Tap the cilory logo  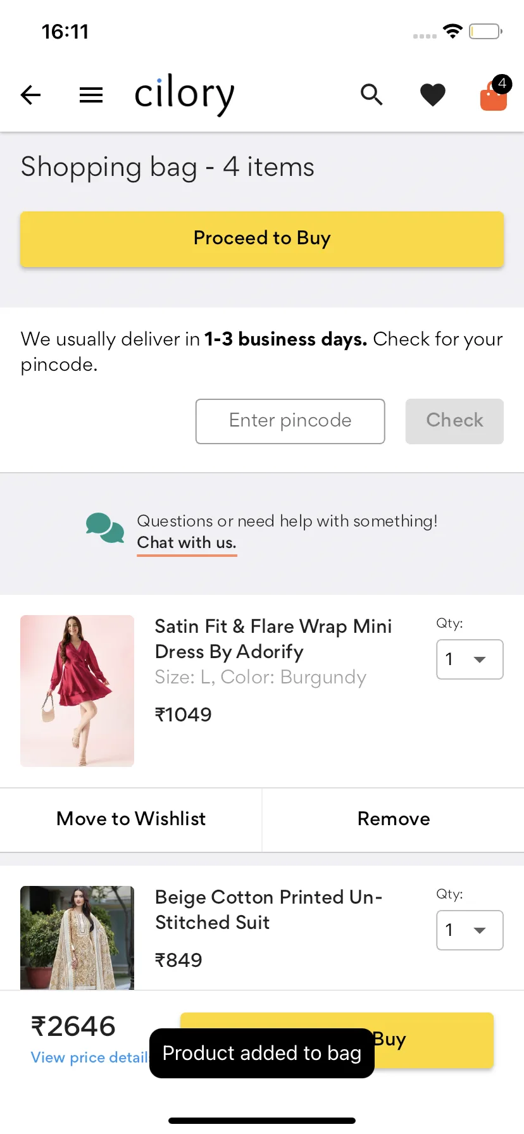pos(184,94)
